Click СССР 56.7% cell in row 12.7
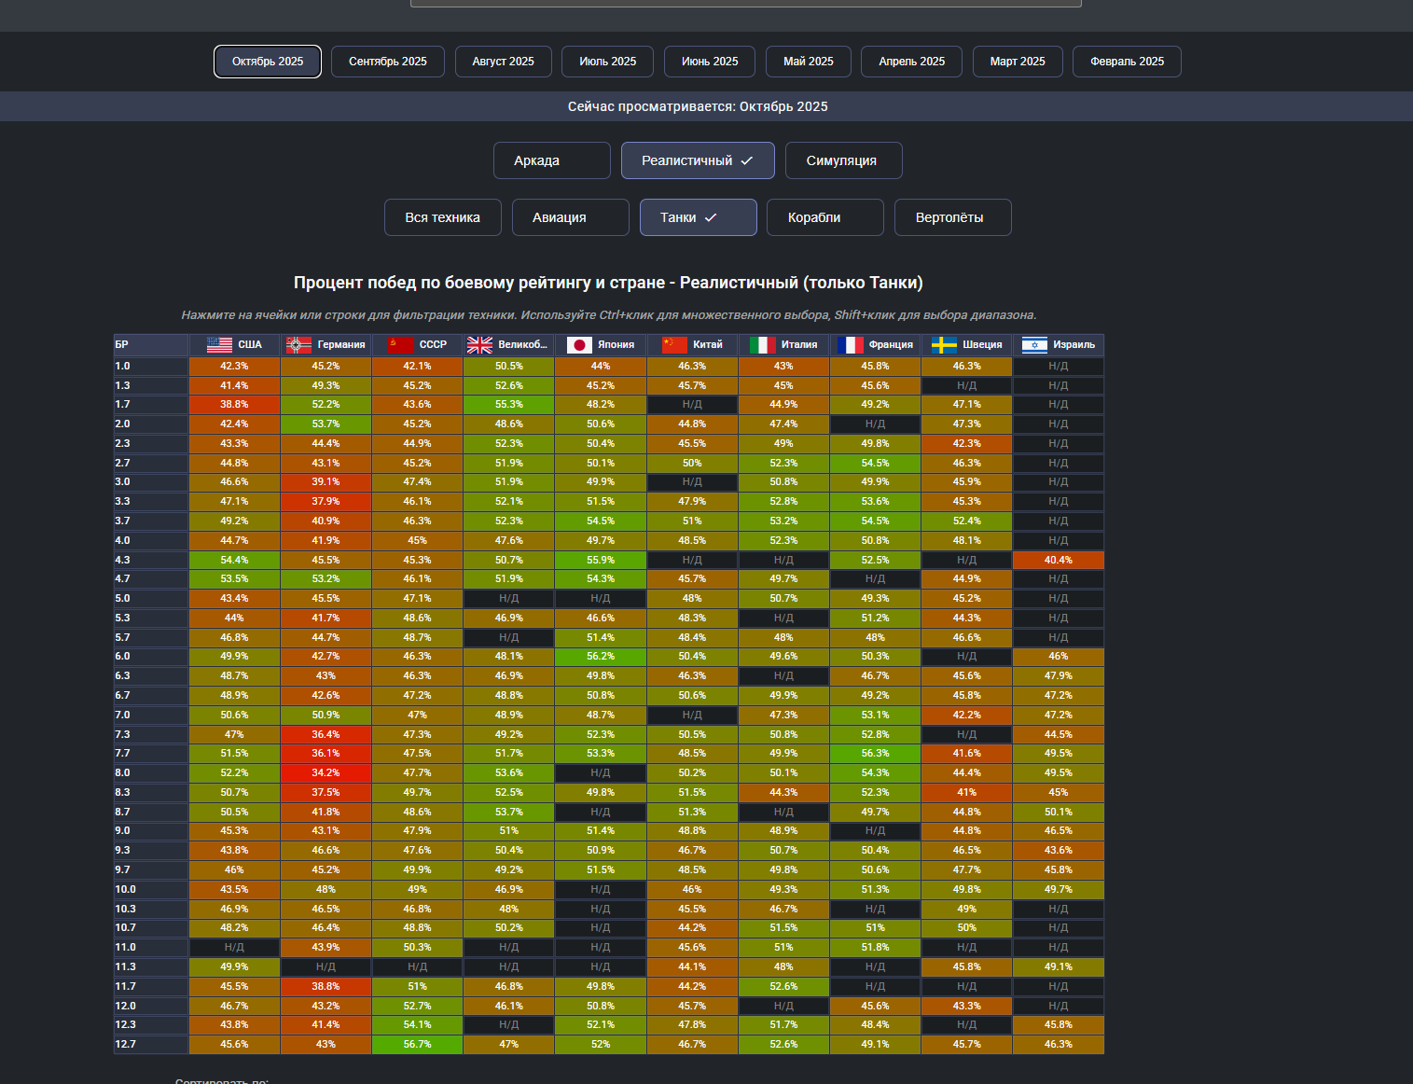1413x1084 pixels. [417, 1045]
